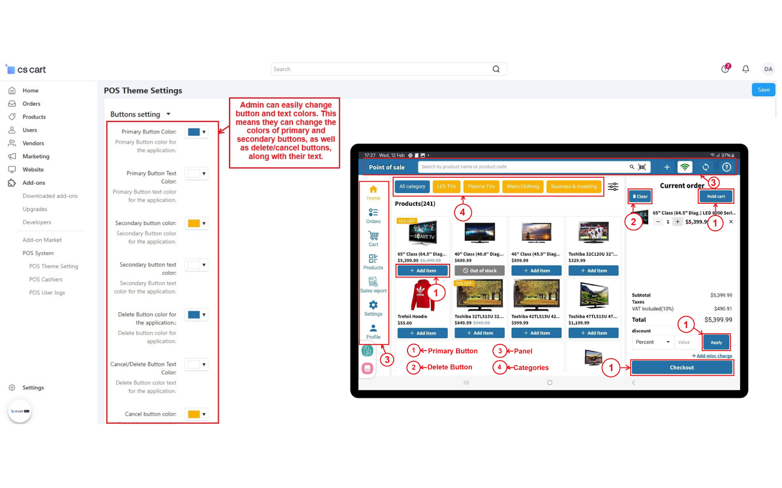Screen dimensions: 782x488
Task: Open Downloaded add-ons link
Action: [x=50, y=196]
